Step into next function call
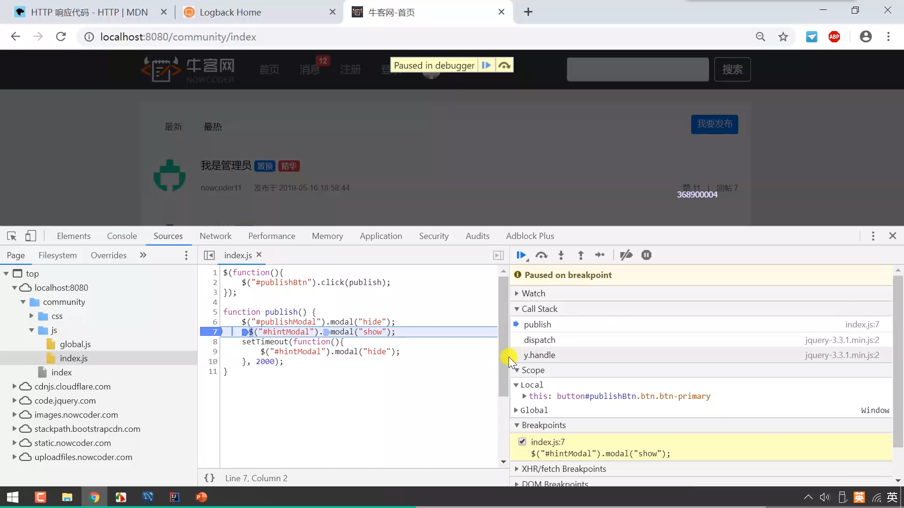This screenshot has width=904, height=508. (561, 255)
